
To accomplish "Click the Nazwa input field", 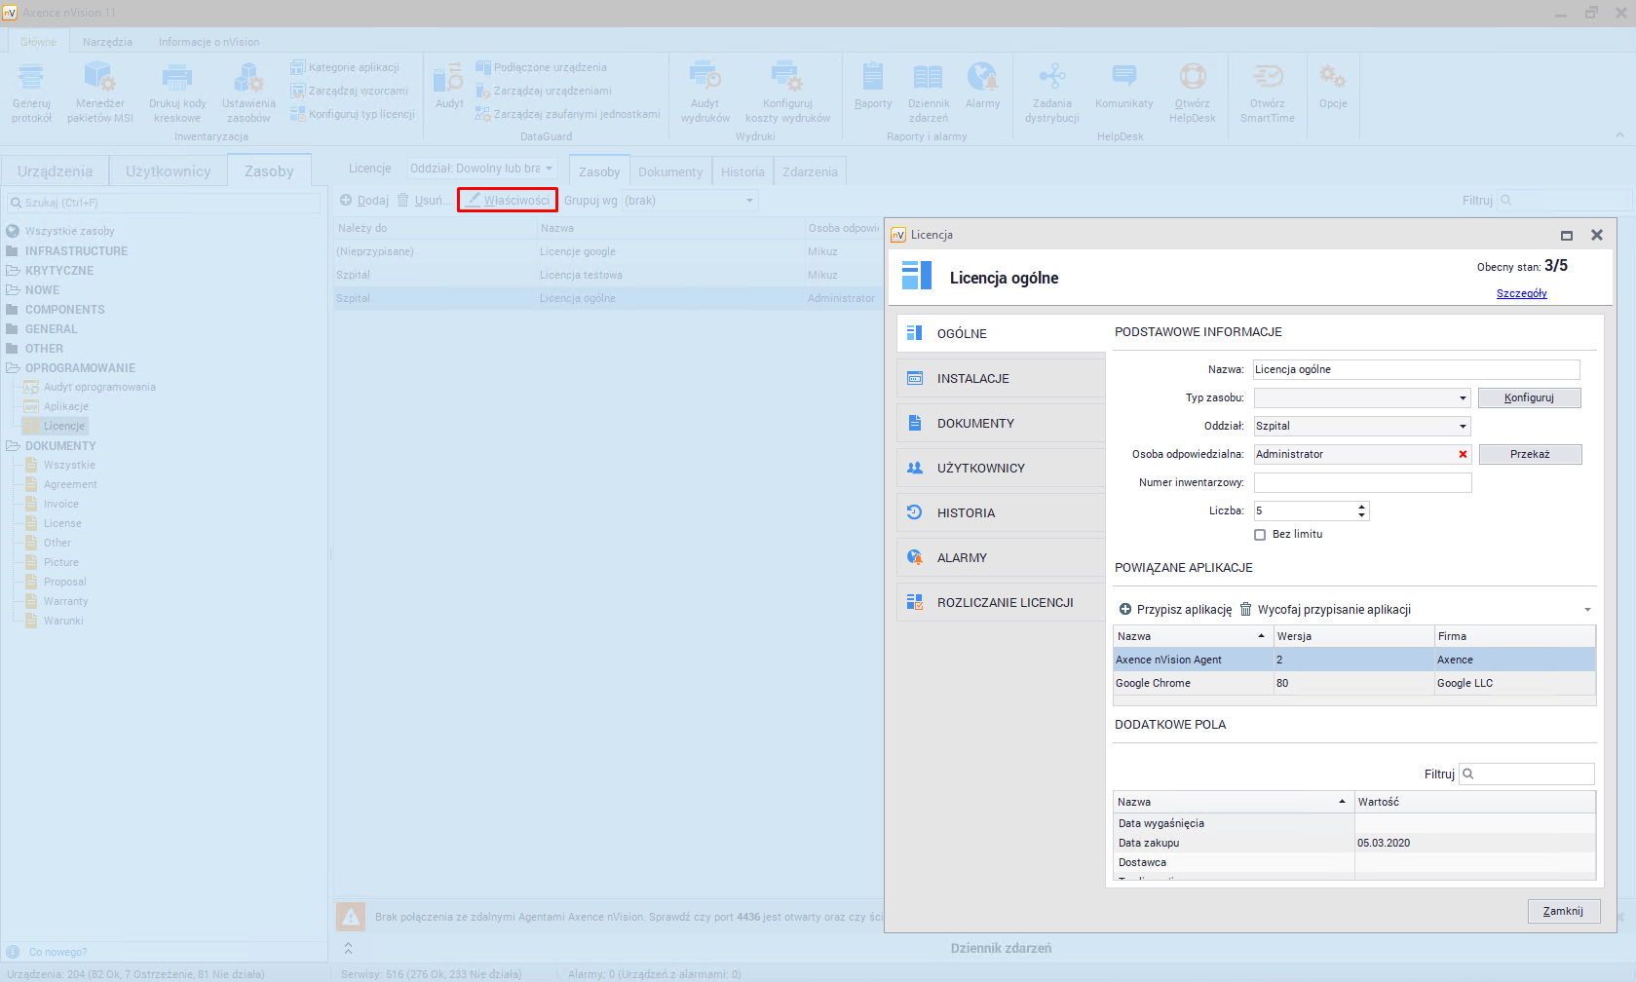I will point(1415,370).
